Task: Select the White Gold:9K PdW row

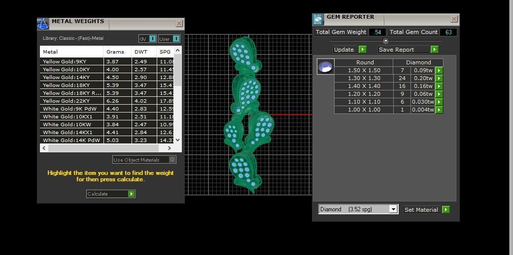Action: click(x=106, y=109)
